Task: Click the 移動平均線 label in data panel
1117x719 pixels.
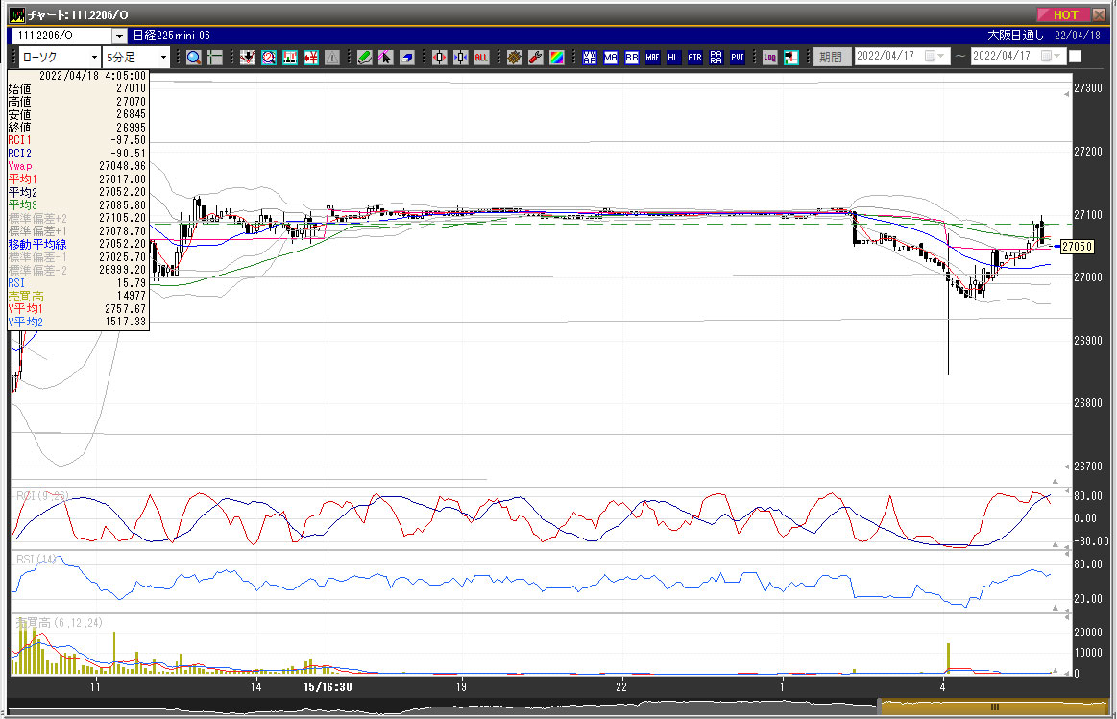Action: [37, 244]
